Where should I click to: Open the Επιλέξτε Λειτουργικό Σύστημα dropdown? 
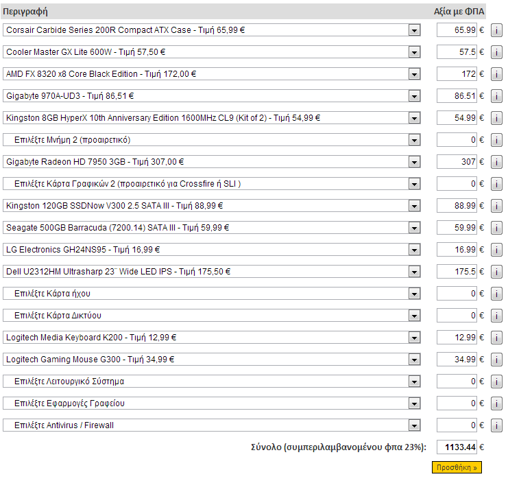[212, 382]
